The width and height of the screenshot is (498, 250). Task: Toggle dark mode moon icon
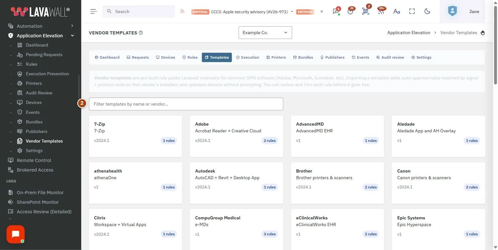[x=427, y=11]
